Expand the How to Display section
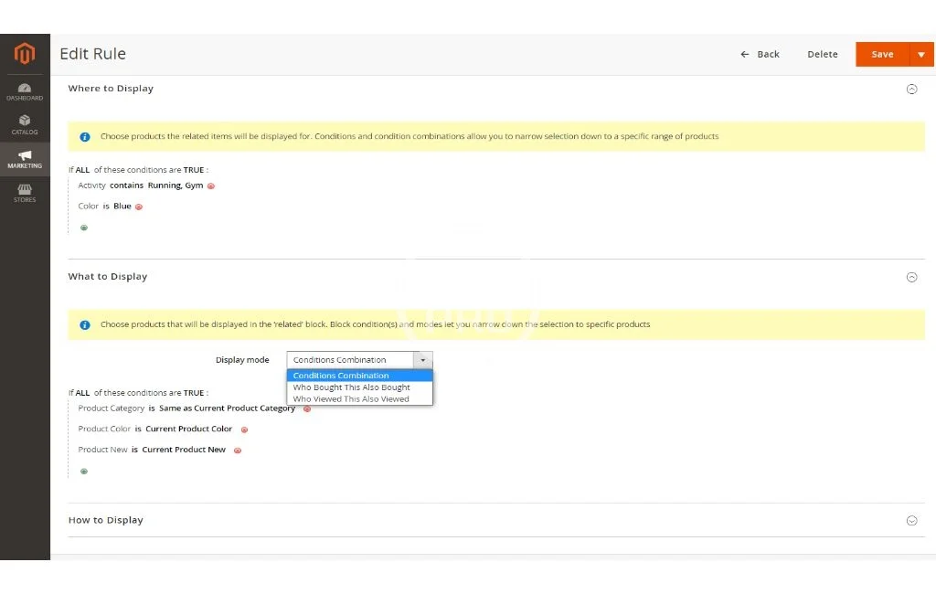Image resolution: width=936 pixels, height=594 pixels. coord(911,521)
